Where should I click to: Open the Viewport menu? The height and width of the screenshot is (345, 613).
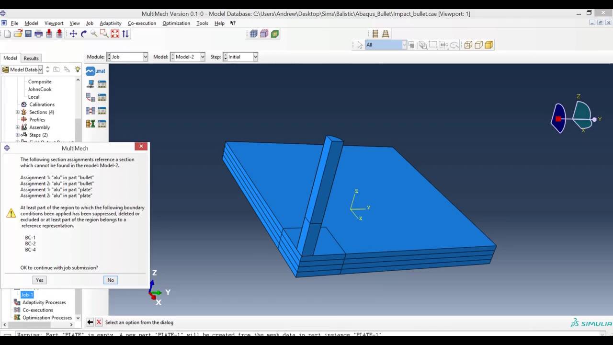click(54, 23)
